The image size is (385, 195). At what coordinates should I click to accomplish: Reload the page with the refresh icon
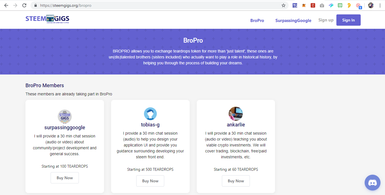pos(24,5)
